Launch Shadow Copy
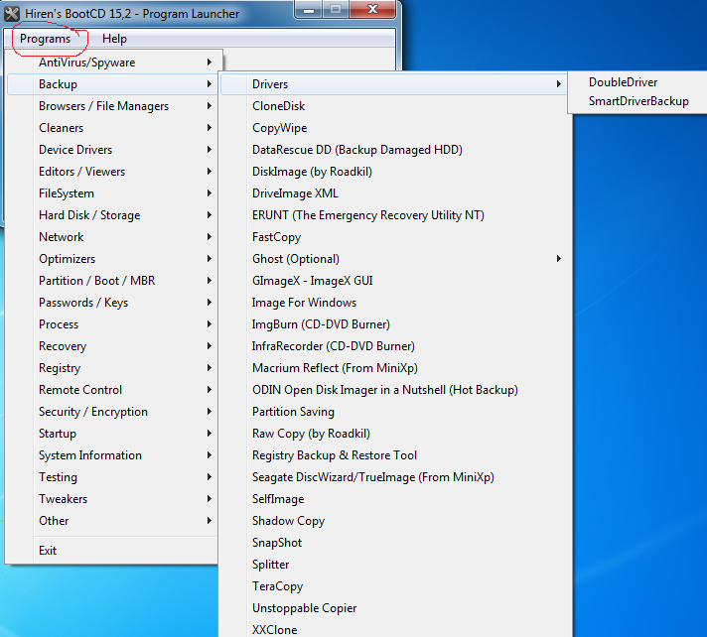 [394, 521]
